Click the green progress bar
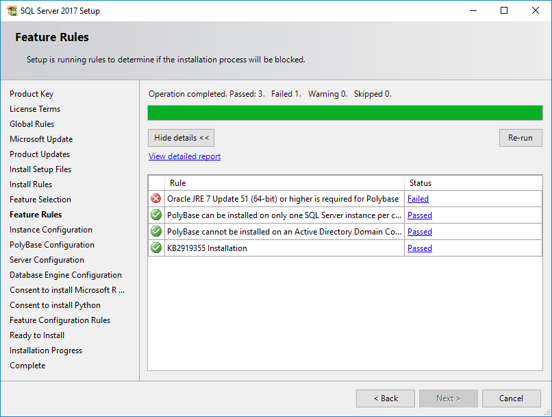The height and width of the screenshot is (417, 552). tap(345, 112)
